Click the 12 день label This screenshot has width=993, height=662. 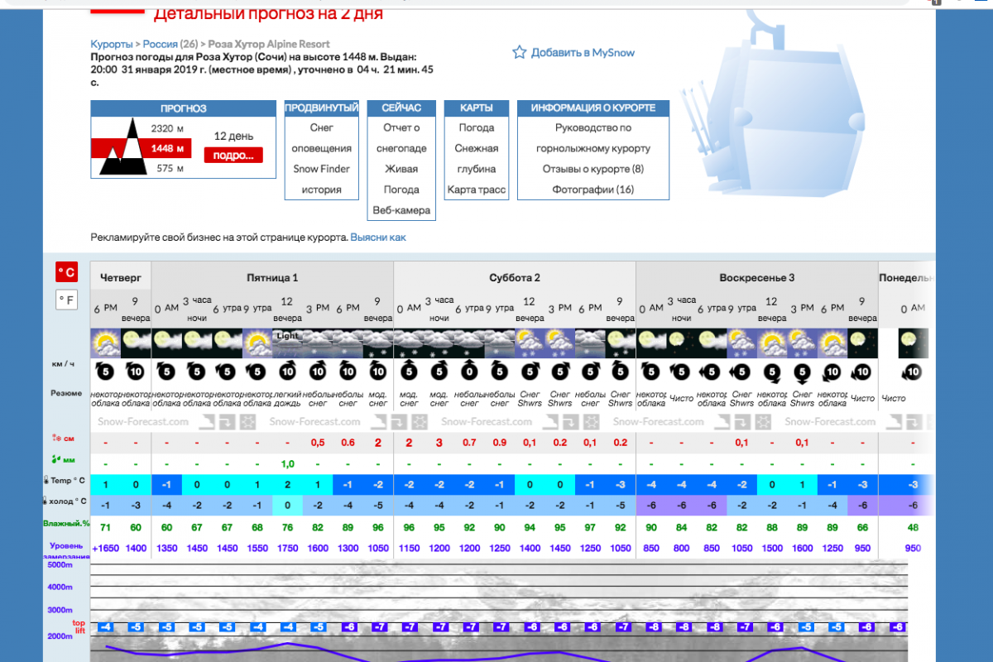233,136
